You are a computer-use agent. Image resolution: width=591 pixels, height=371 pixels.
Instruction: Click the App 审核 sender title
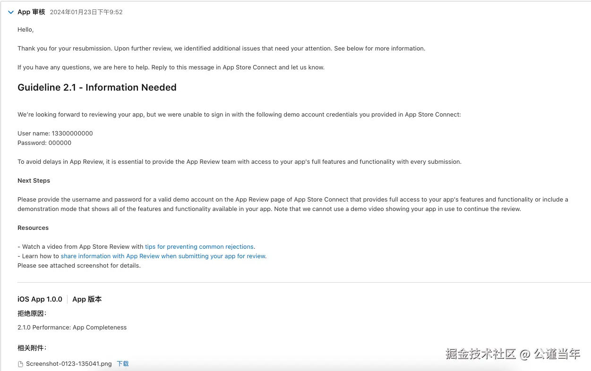pos(31,12)
